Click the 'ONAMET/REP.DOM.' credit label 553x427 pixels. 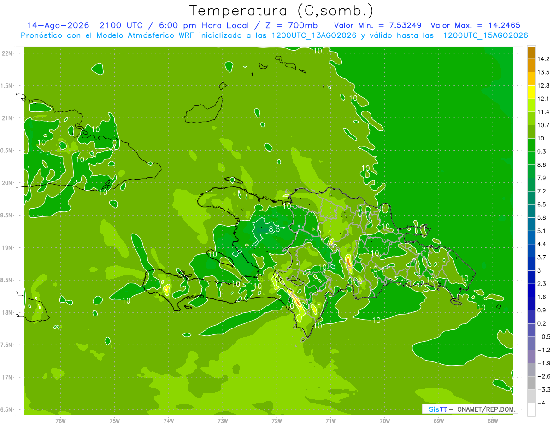click(x=487, y=409)
